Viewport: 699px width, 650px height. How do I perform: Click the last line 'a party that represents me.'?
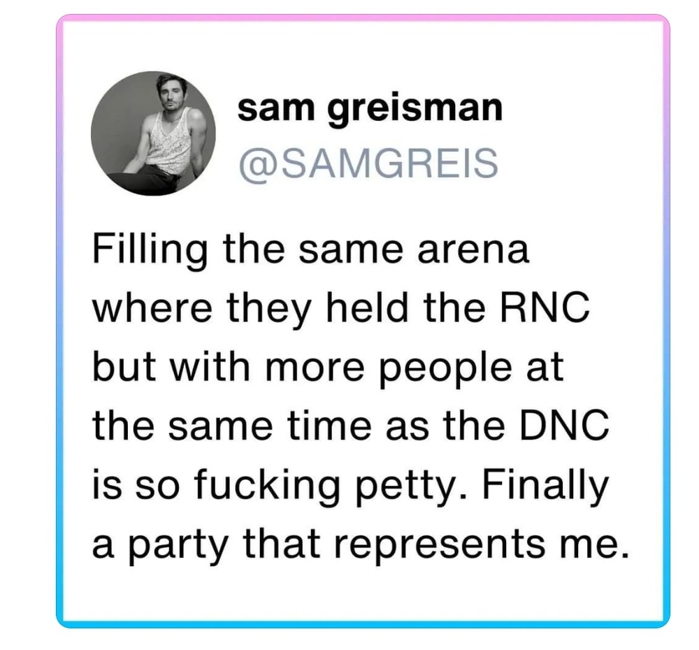click(360, 545)
